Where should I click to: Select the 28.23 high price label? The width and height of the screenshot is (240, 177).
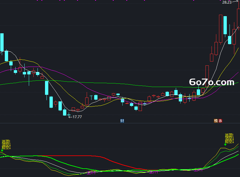227,2
